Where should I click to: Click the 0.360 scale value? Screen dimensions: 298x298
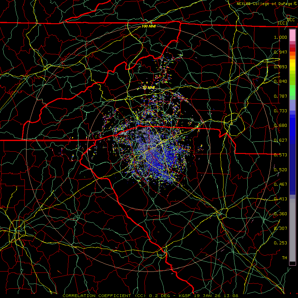tap(280, 214)
